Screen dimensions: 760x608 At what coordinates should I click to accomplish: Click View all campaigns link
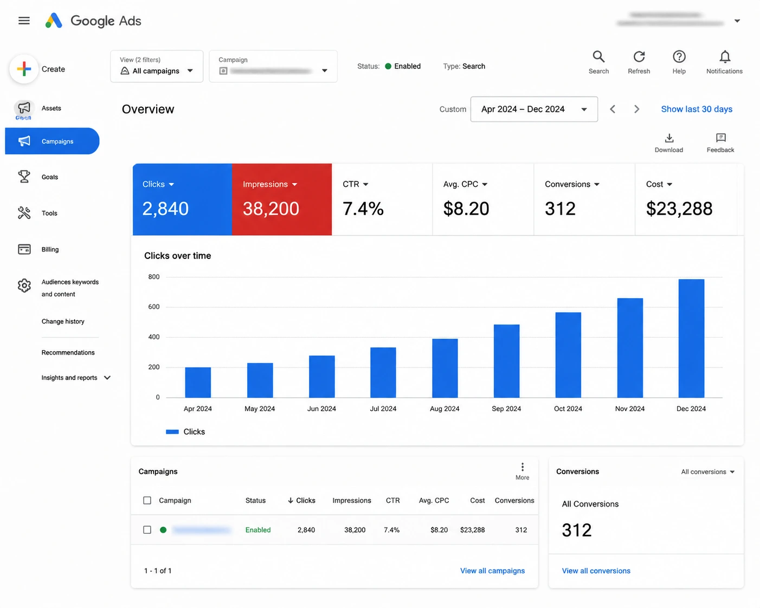(x=492, y=571)
